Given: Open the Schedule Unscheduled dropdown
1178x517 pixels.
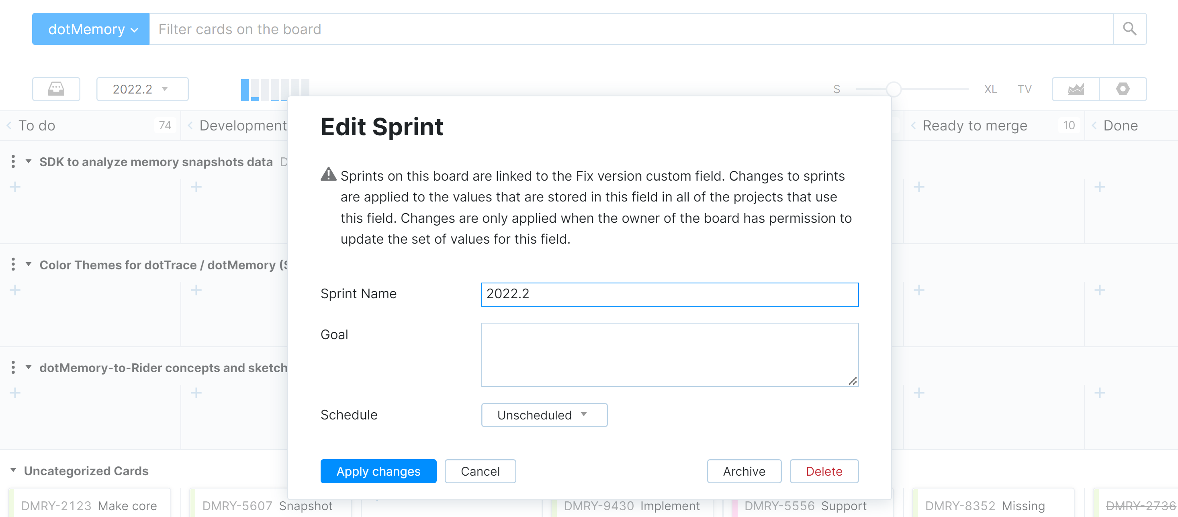Looking at the screenshot, I should pyautogui.click(x=544, y=415).
